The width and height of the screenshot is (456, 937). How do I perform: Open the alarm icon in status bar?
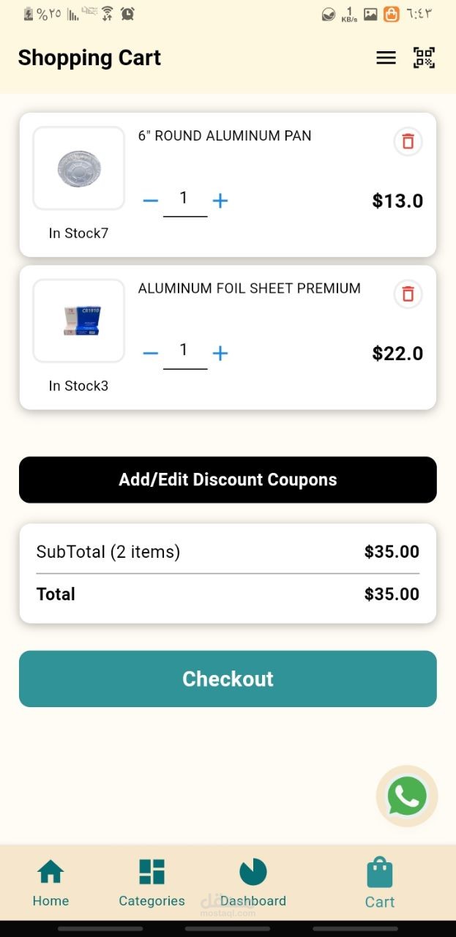(127, 13)
